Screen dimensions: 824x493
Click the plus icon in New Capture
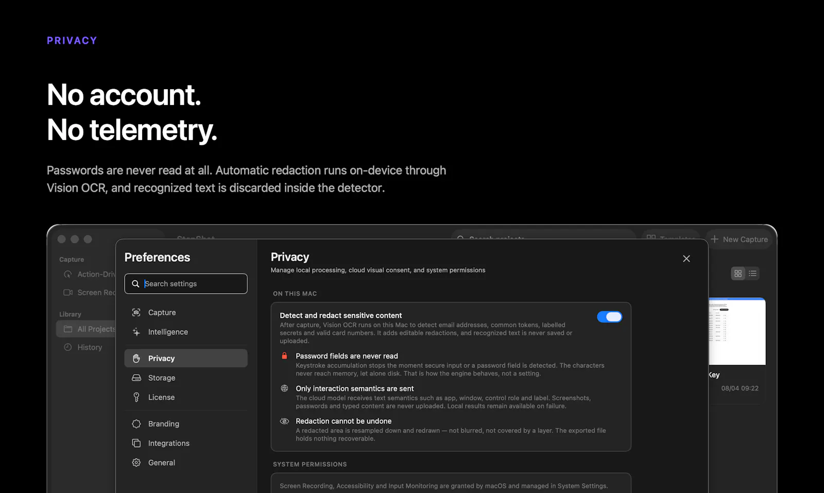tap(715, 239)
